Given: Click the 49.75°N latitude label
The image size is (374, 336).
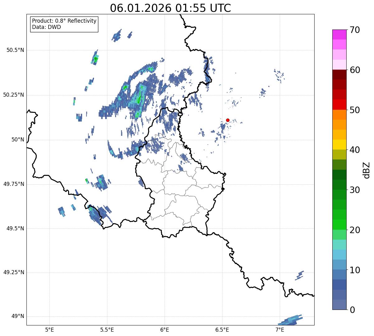Looking at the screenshot, I should (14, 184).
